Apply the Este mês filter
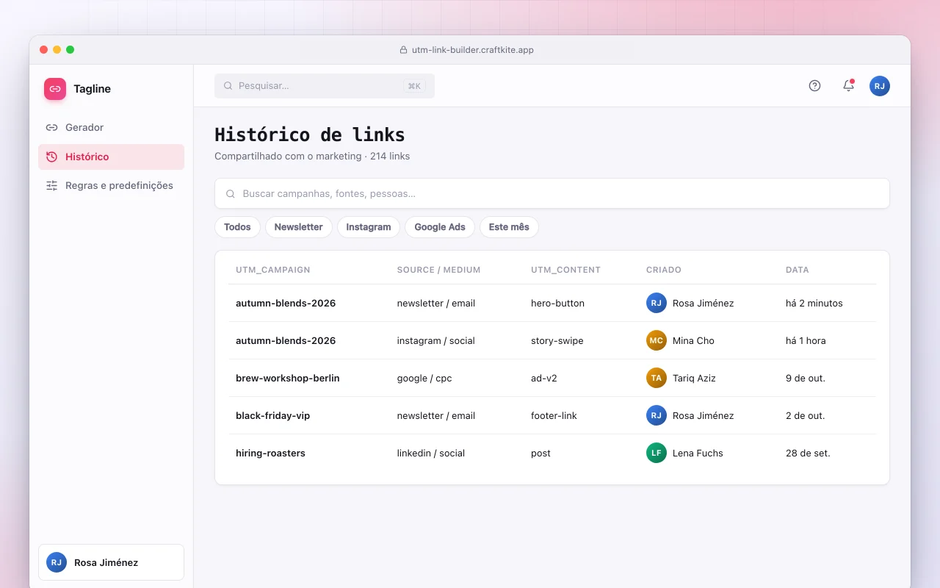 [x=509, y=227]
